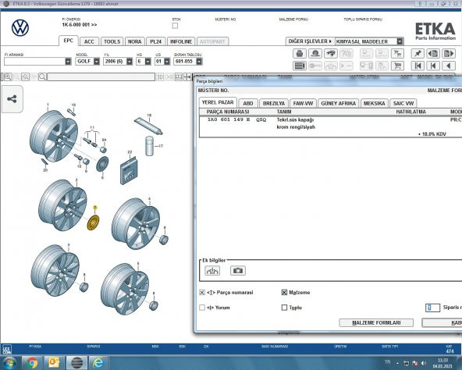Image resolution: width=462 pixels, height=370 pixels.
Task: Switch to the ACC tab
Action: tap(89, 41)
